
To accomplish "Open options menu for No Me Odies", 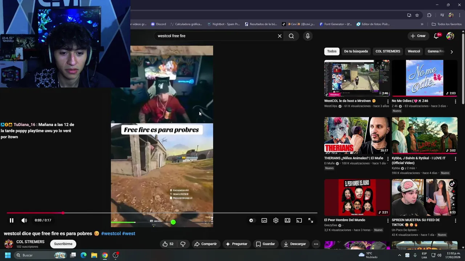I will (x=455, y=101).
